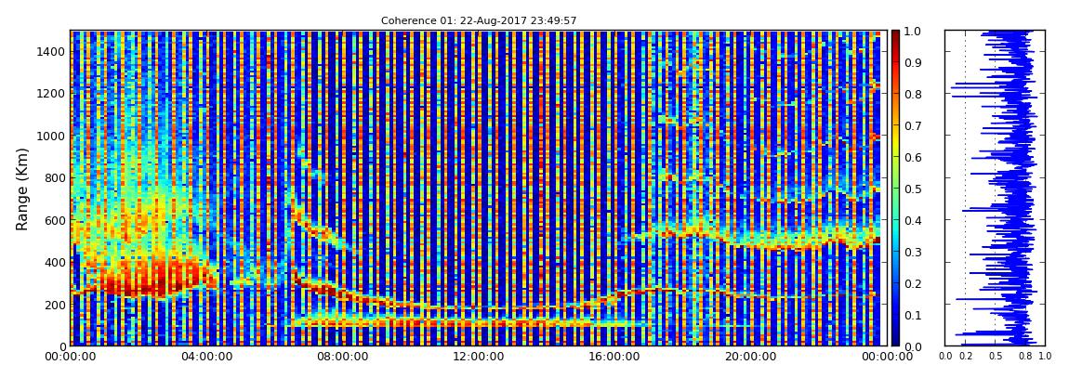Click the 0.1 colorbar tick label
The image size is (1069, 378).
pos(913,315)
